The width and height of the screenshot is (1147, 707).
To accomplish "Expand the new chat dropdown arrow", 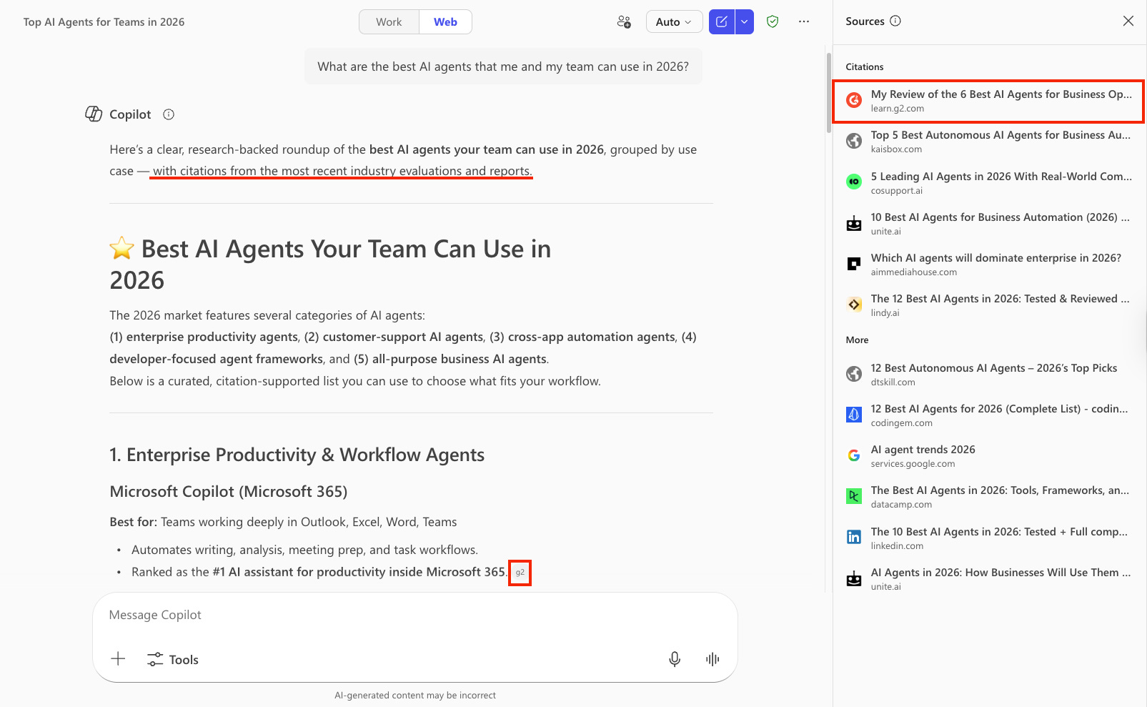I will 745,22.
